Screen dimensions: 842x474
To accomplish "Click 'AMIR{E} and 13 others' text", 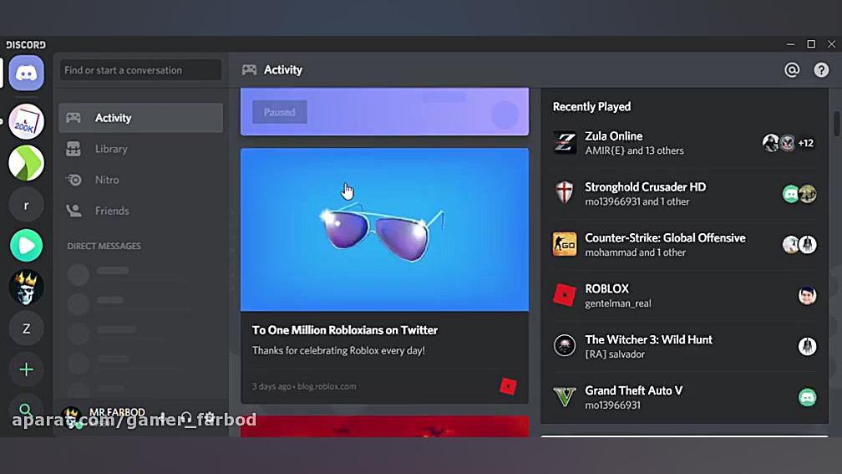I will (634, 150).
